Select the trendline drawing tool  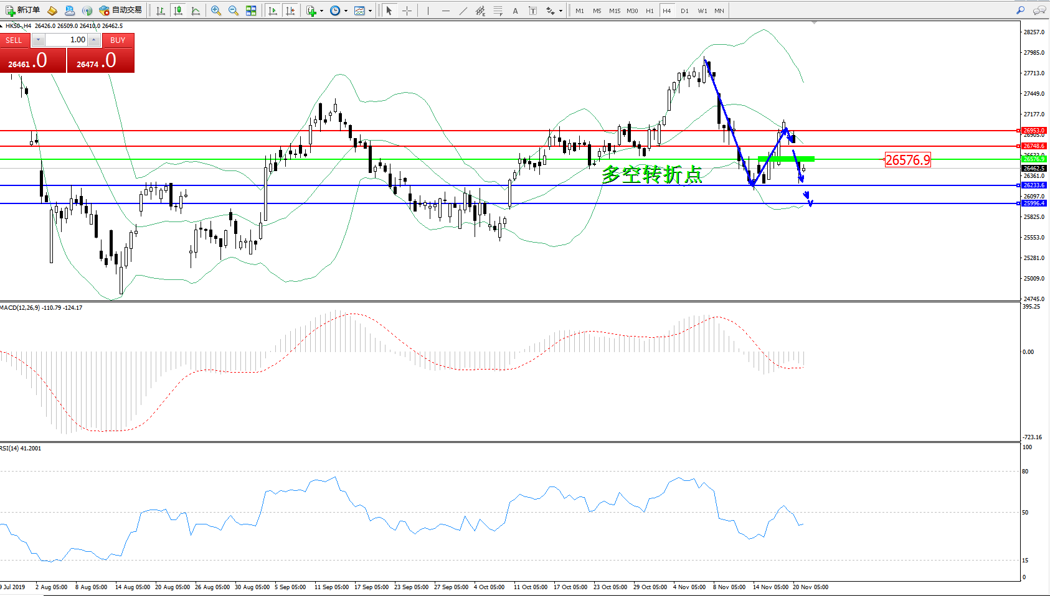click(463, 11)
